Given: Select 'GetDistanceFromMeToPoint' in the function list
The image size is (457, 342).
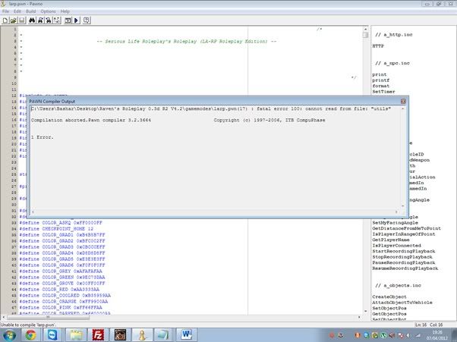Looking at the screenshot, I should tap(407, 228).
